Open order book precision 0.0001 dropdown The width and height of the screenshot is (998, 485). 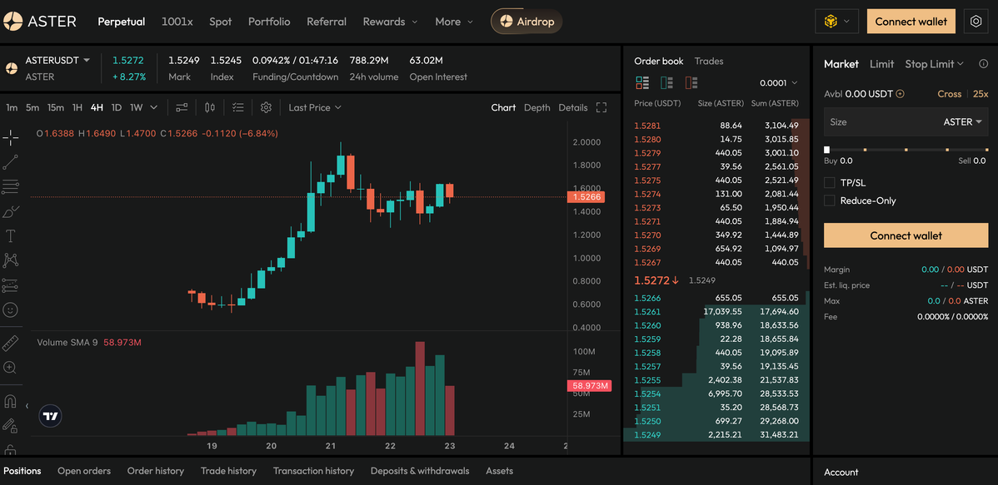[778, 83]
